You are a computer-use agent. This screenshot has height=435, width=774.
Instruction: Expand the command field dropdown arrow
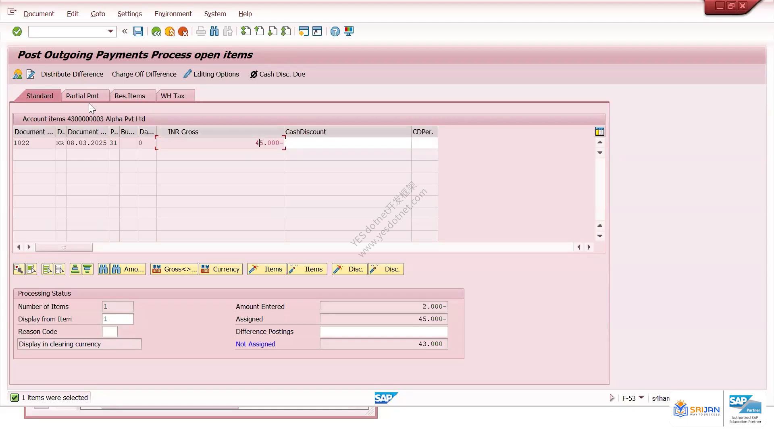click(x=110, y=31)
